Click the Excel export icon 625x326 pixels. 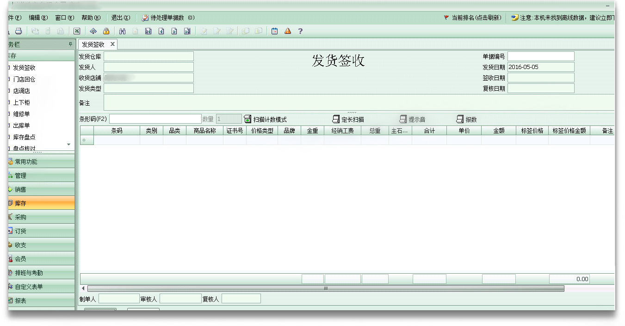coord(77,31)
